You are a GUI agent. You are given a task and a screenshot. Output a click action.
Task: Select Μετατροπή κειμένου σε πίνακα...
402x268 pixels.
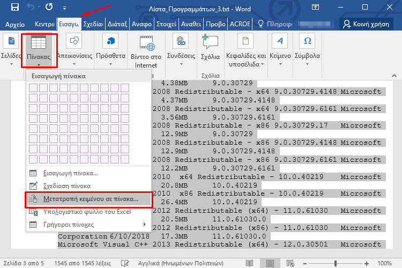pyautogui.click(x=88, y=199)
